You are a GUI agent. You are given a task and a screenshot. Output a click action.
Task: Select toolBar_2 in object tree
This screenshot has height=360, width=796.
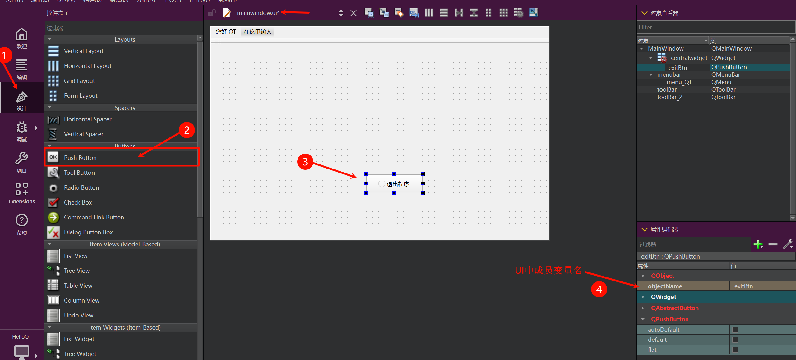tap(669, 97)
